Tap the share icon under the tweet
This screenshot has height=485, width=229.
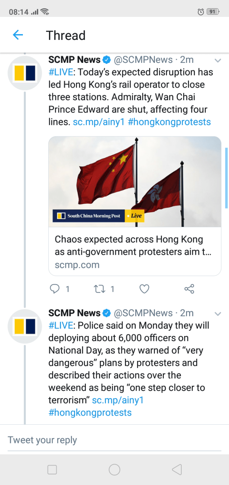tap(189, 289)
